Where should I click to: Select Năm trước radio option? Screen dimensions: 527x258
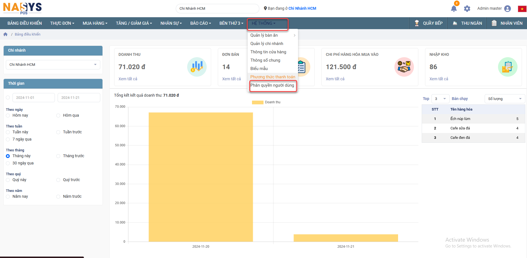[58, 197]
